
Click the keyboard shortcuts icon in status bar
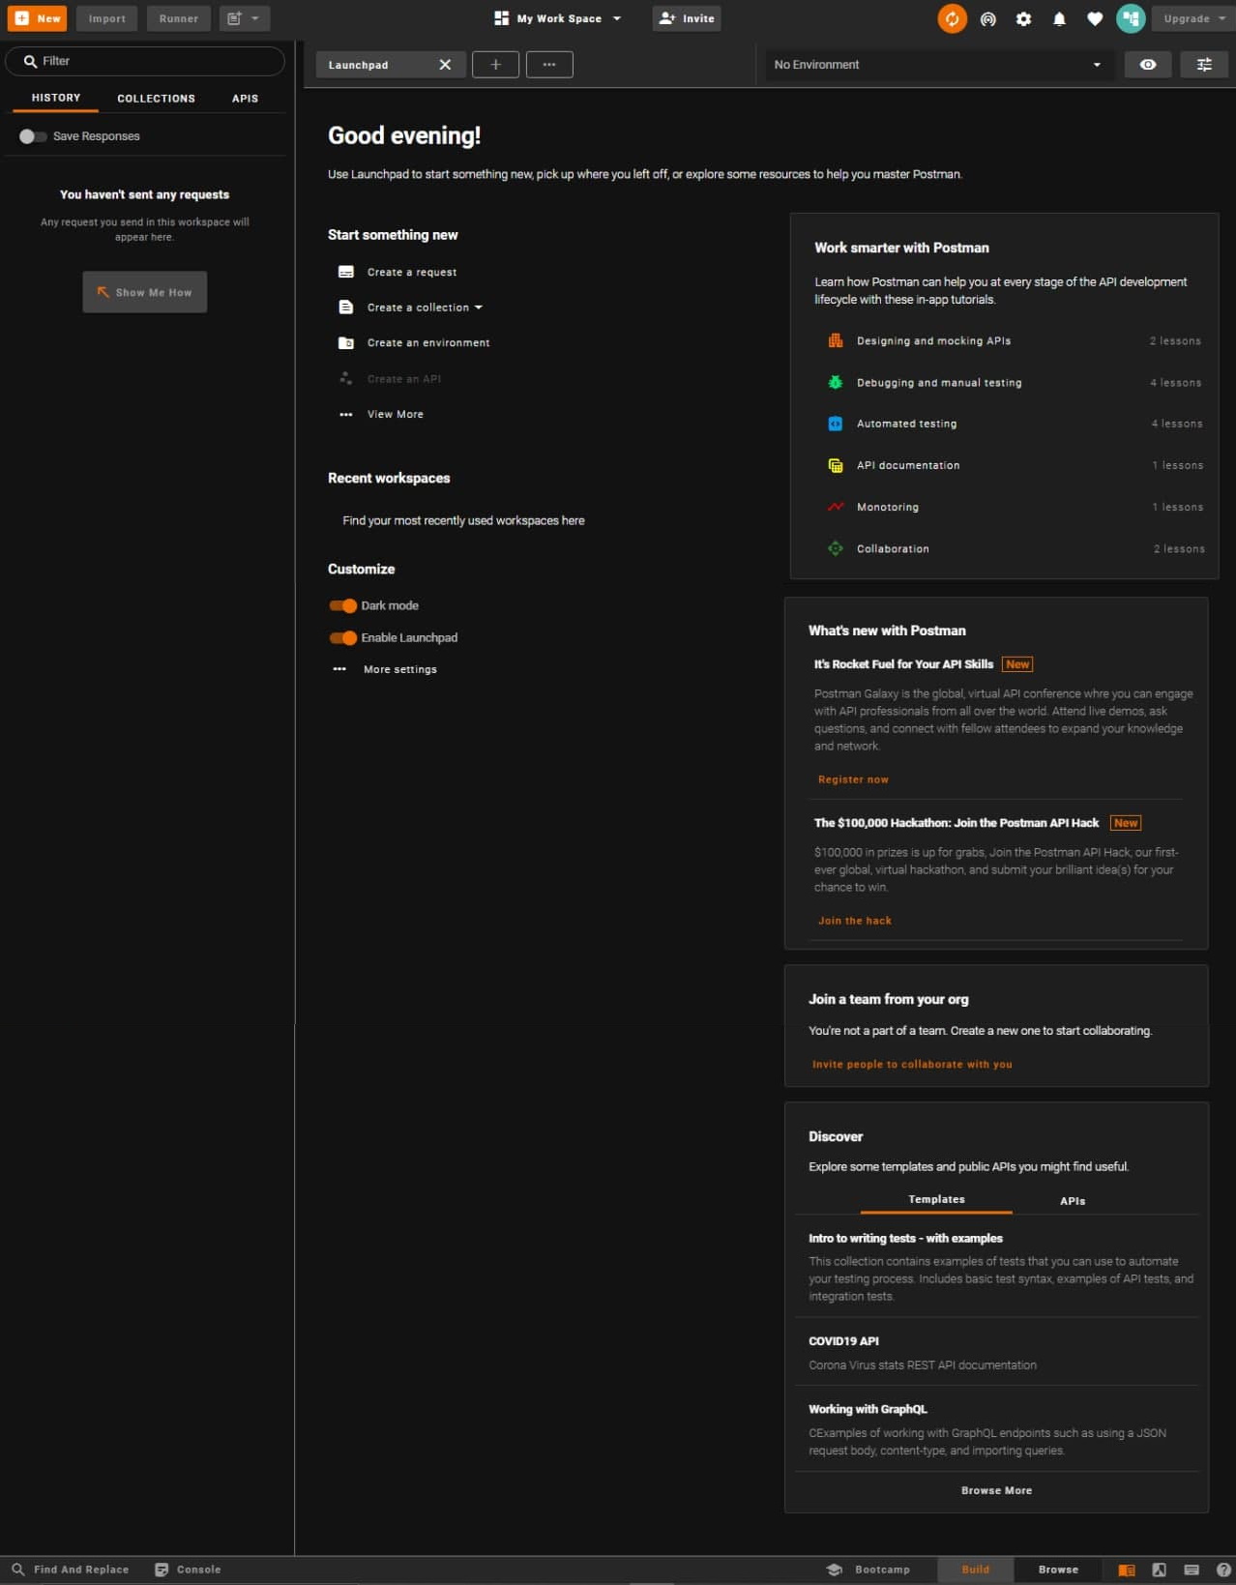[1192, 1570]
